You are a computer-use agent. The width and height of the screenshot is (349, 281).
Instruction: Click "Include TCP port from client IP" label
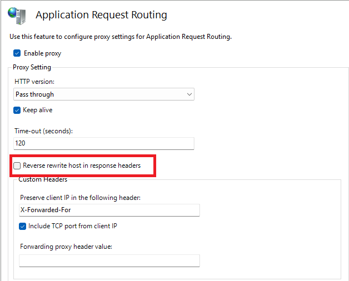(x=73, y=226)
